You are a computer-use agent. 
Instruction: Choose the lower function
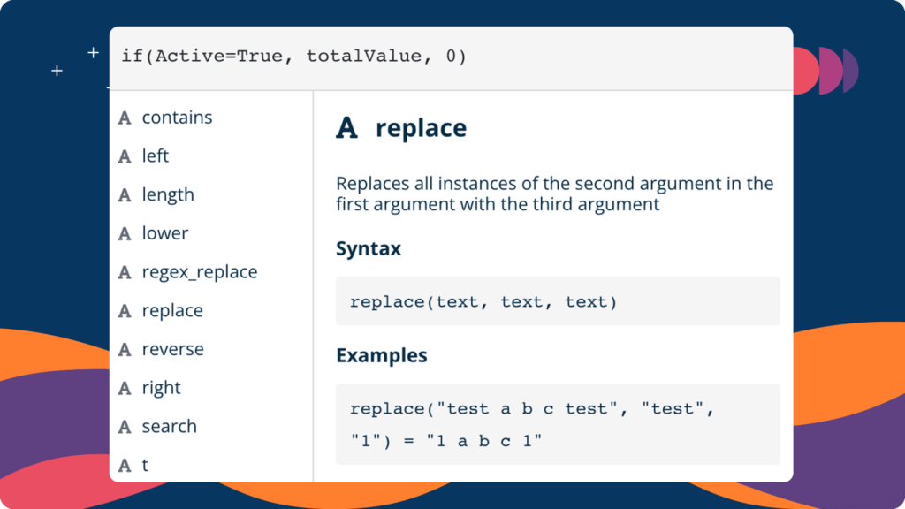point(211,233)
